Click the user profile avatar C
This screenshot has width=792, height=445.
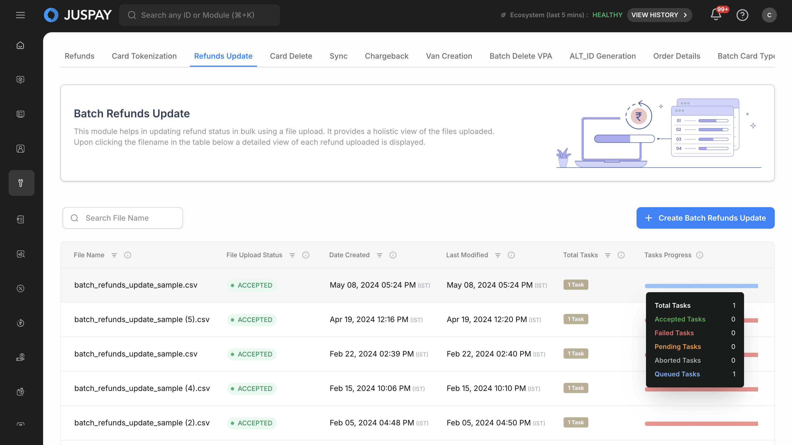(x=769, y=15)
